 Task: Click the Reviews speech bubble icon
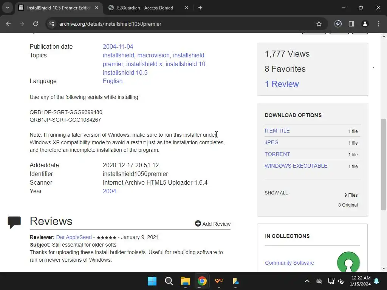[x=14, y=222]
